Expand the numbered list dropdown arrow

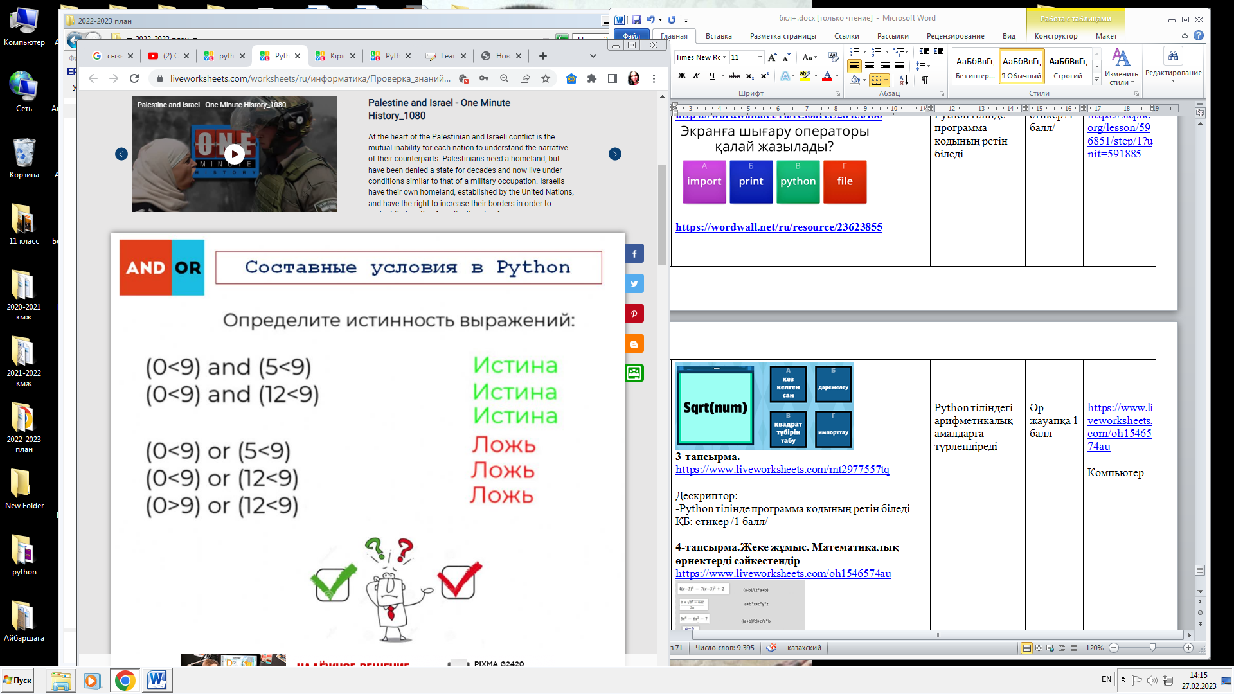tap(888, 52)
